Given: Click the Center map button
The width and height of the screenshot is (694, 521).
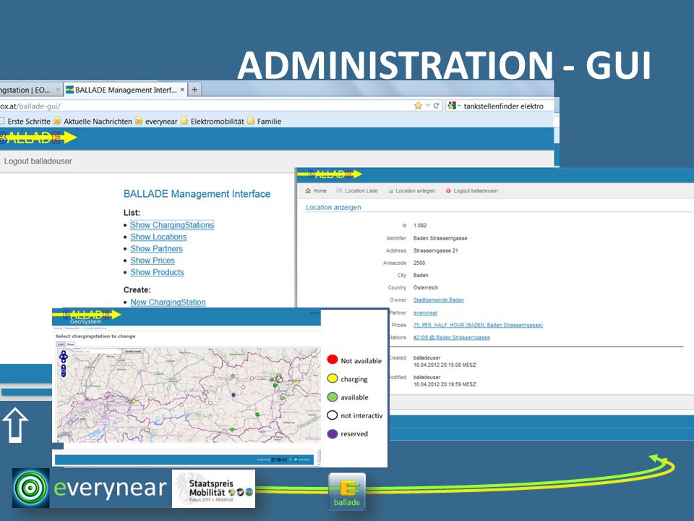Looking at the screenshot, I should click(133, 352).
